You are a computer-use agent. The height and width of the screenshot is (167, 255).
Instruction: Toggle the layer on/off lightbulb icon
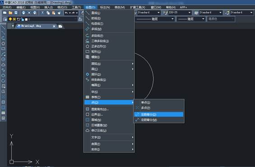point(10,19)
